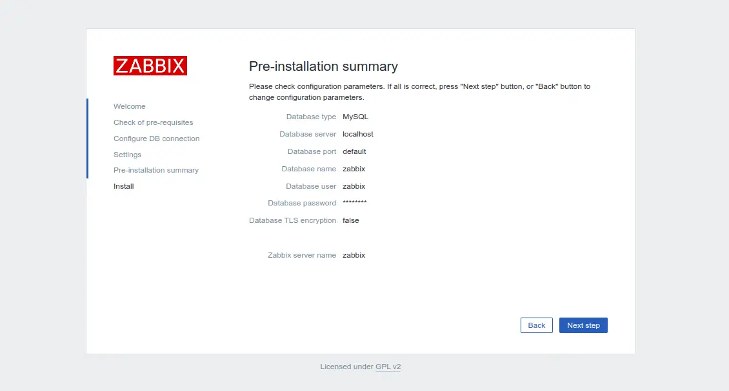Open the GPL v2 license link
The width and height of the screenshot is (729, 391).
pos(388,367)
